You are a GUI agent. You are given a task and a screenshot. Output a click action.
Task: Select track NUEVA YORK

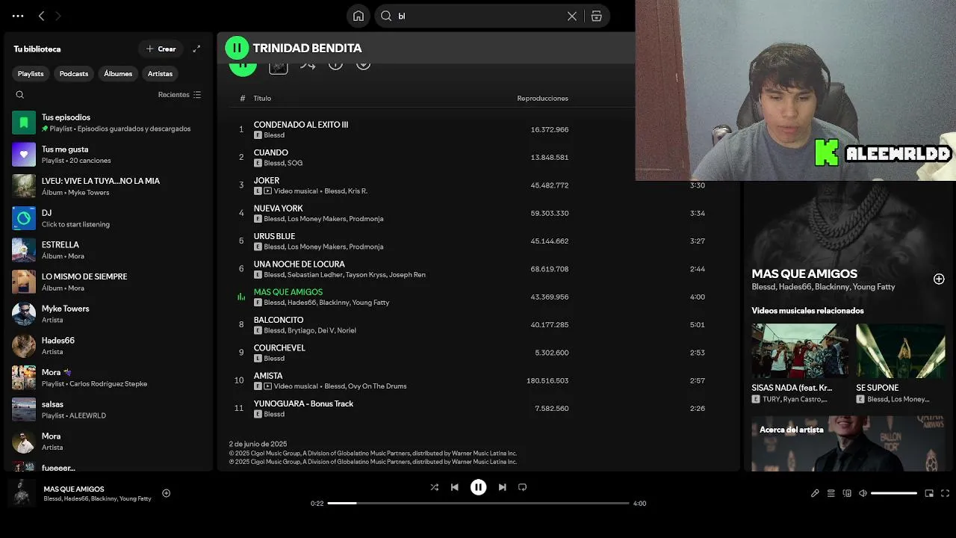tap(279, 208)
